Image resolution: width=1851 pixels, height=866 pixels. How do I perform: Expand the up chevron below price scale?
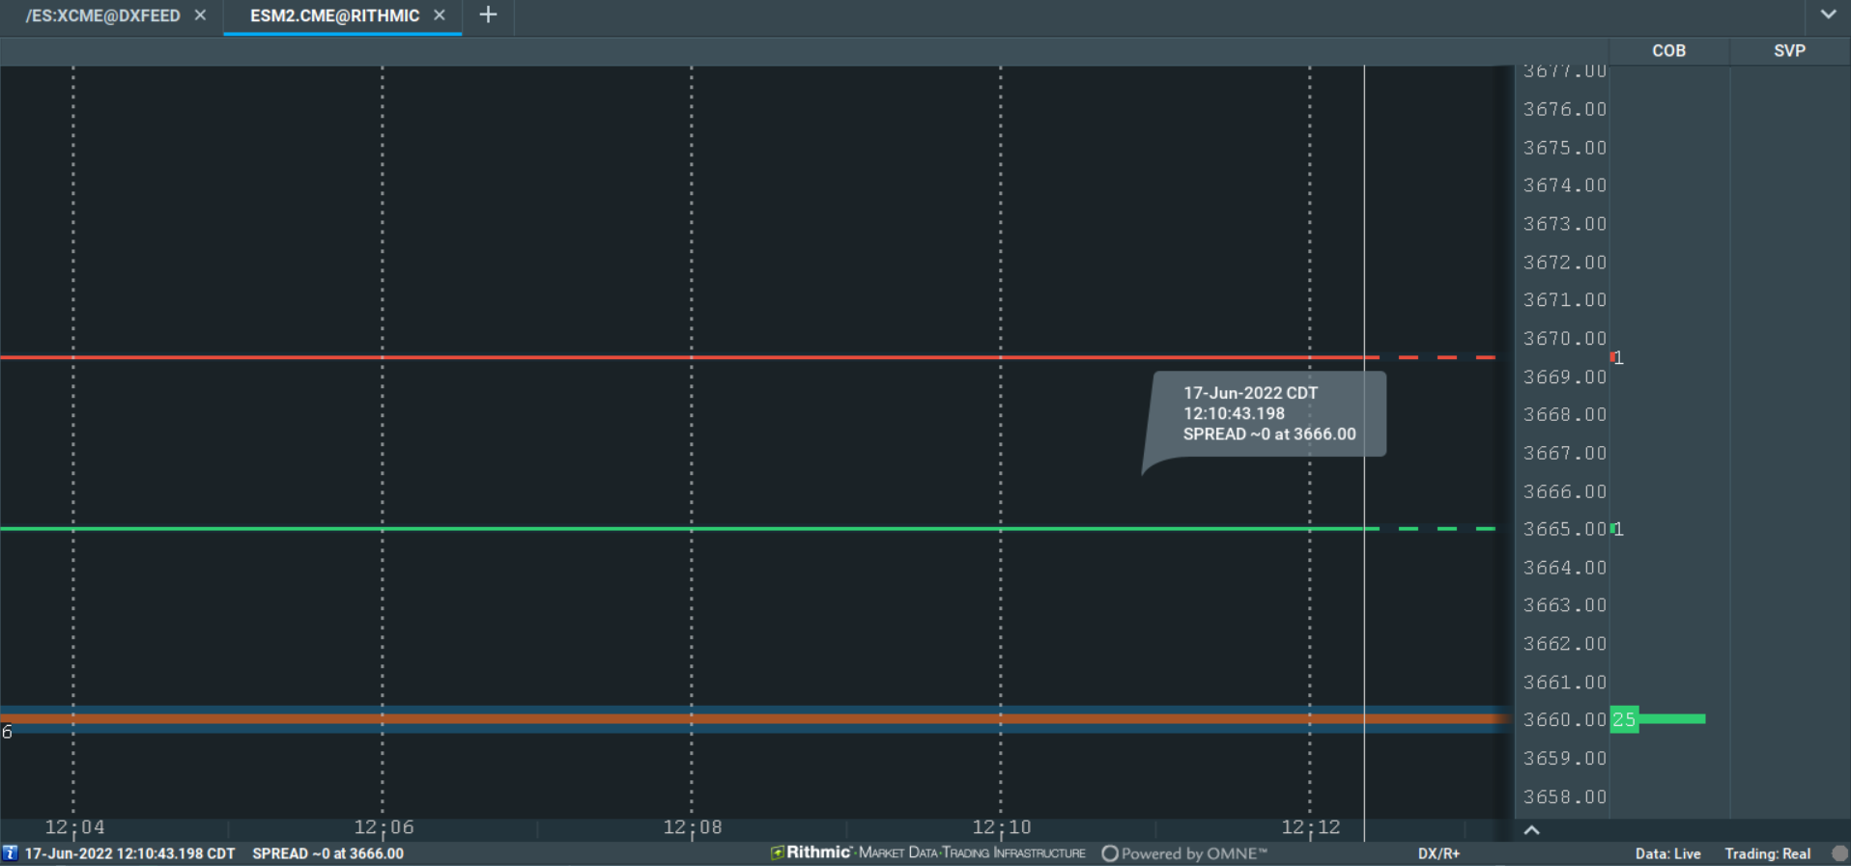point(1532,830)
